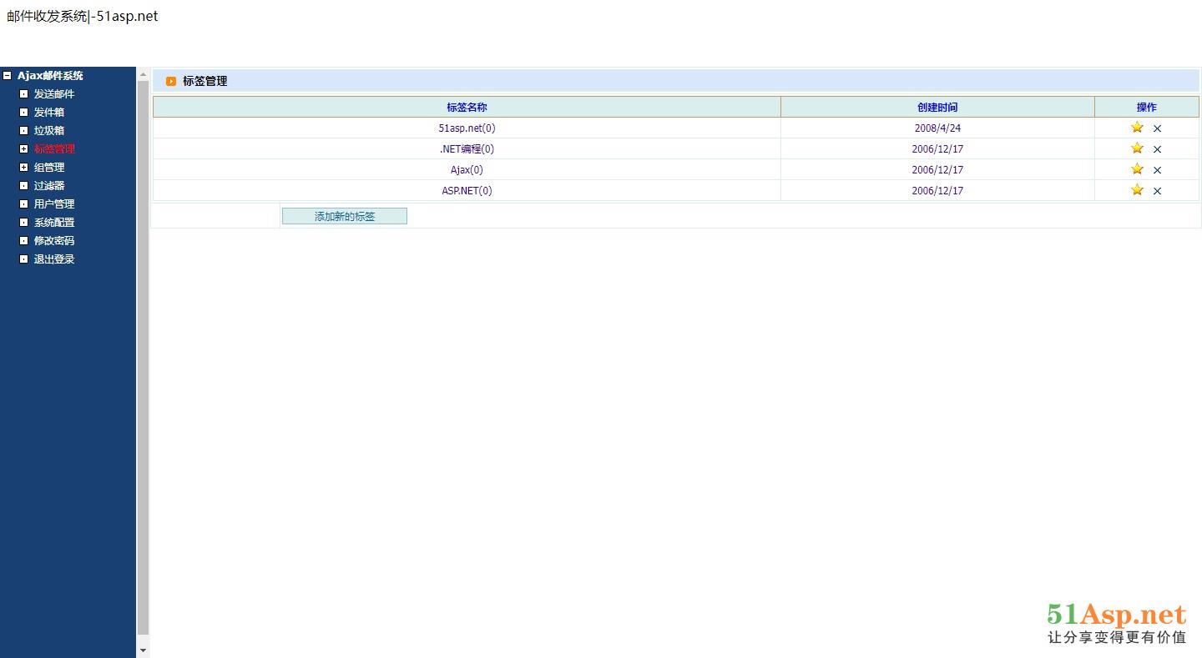
Task: Click the 标签名称 column header
Action: click(467, 107)
